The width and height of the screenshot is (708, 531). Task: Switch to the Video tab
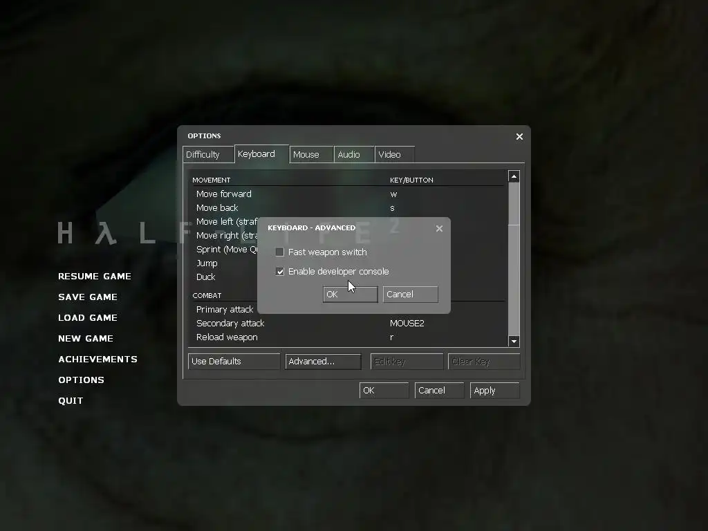coord(394,154)
